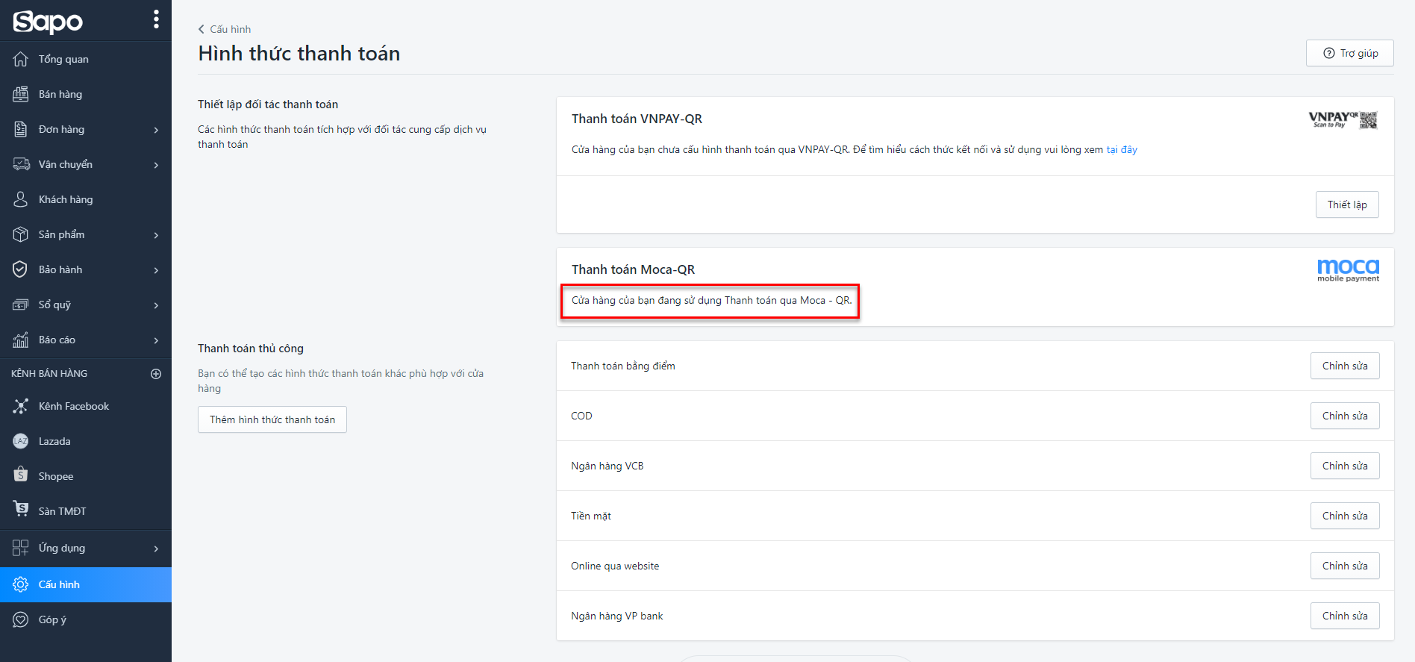Open the three-dot sidebar menu

point(156,19)
